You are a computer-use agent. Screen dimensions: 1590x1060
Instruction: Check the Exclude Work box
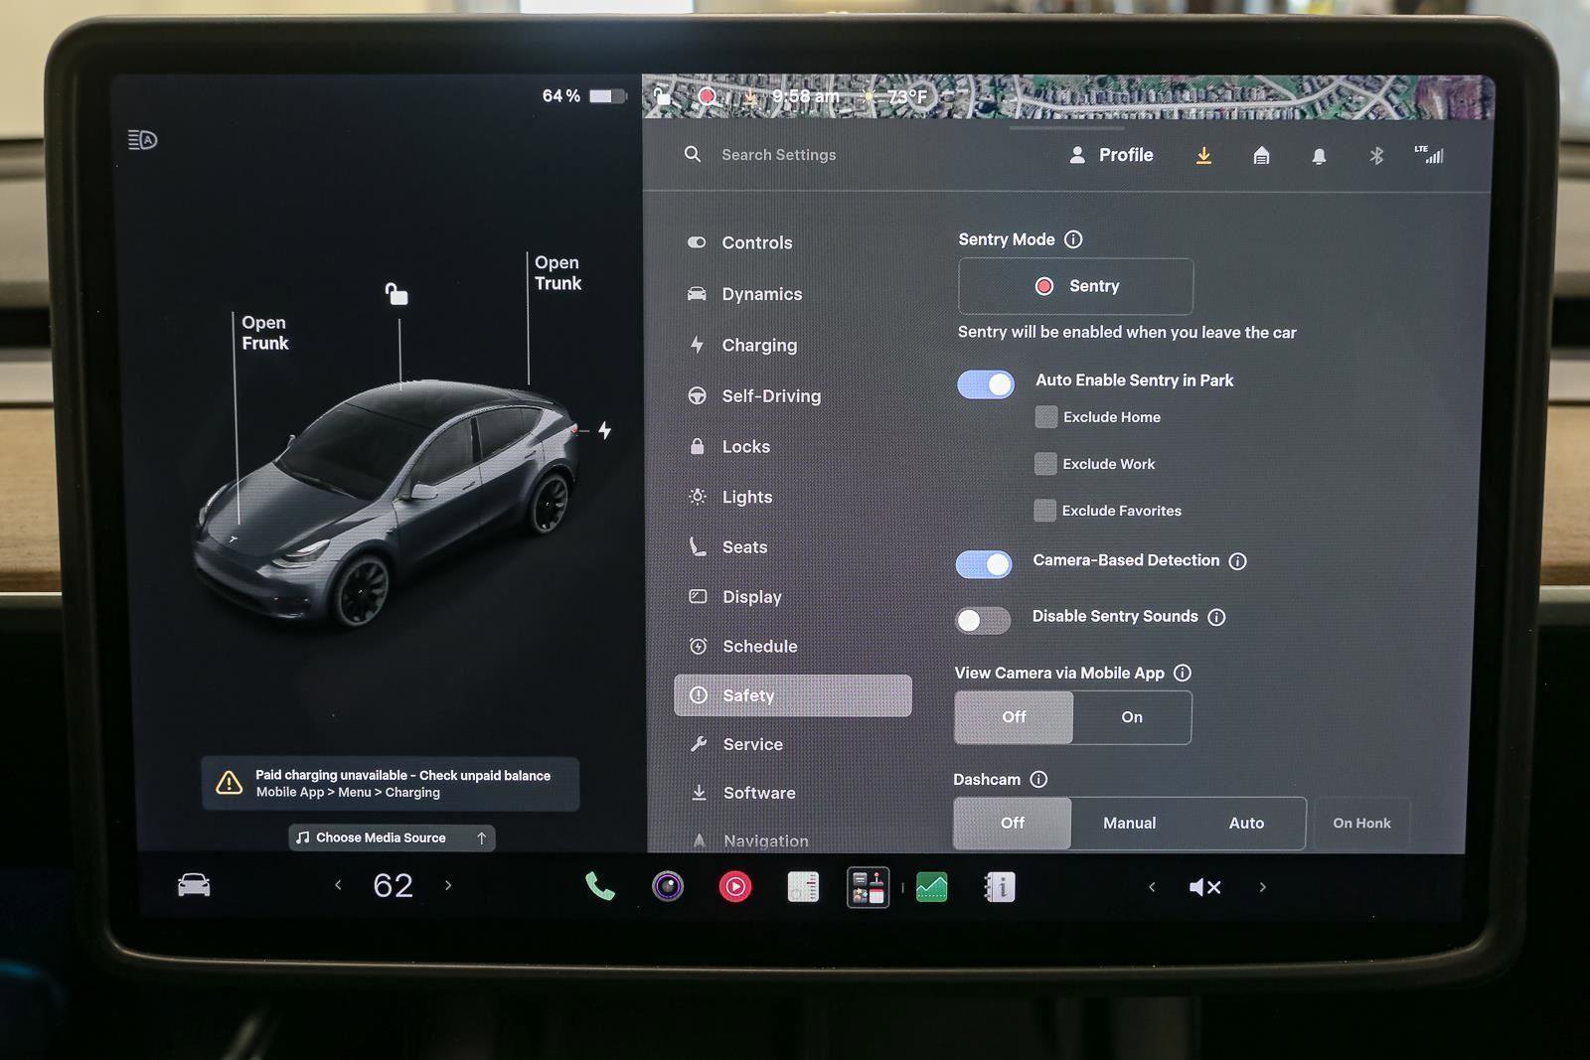click(1045, 463)
